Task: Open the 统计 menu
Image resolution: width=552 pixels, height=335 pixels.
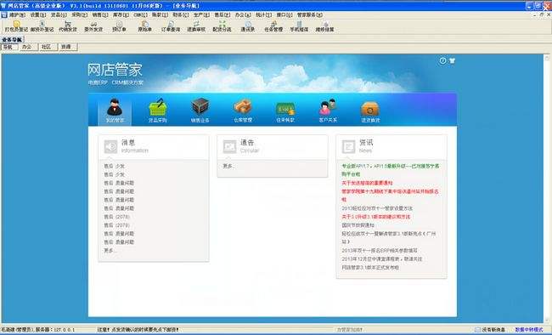Action: (x=263, y=14)
